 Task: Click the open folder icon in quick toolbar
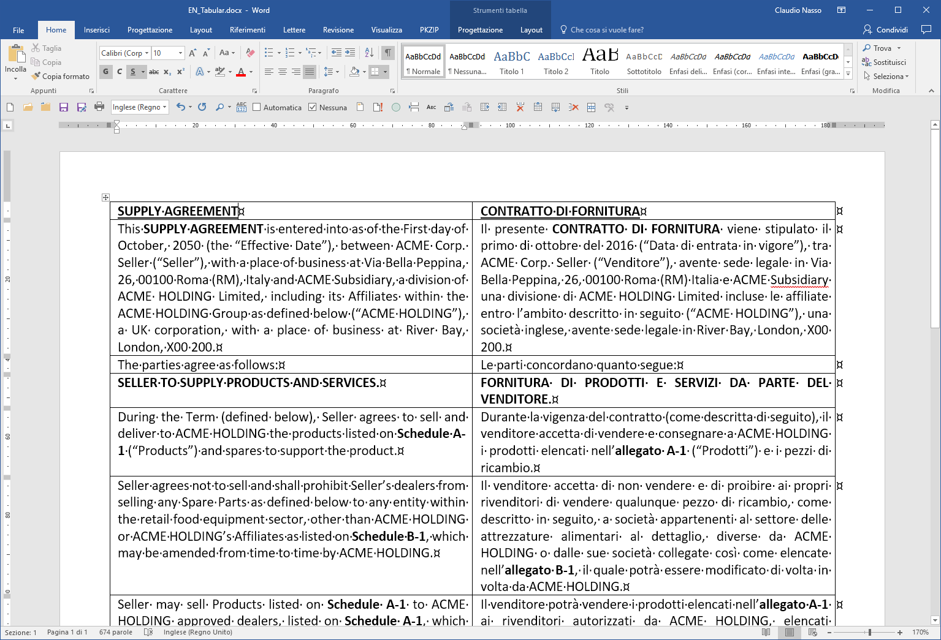coord(28,107)
